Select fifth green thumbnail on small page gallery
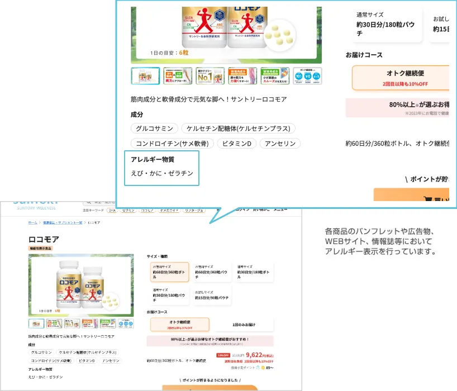Image resolution: width=457 pixels, height=391 pixels. coord(108,323)
